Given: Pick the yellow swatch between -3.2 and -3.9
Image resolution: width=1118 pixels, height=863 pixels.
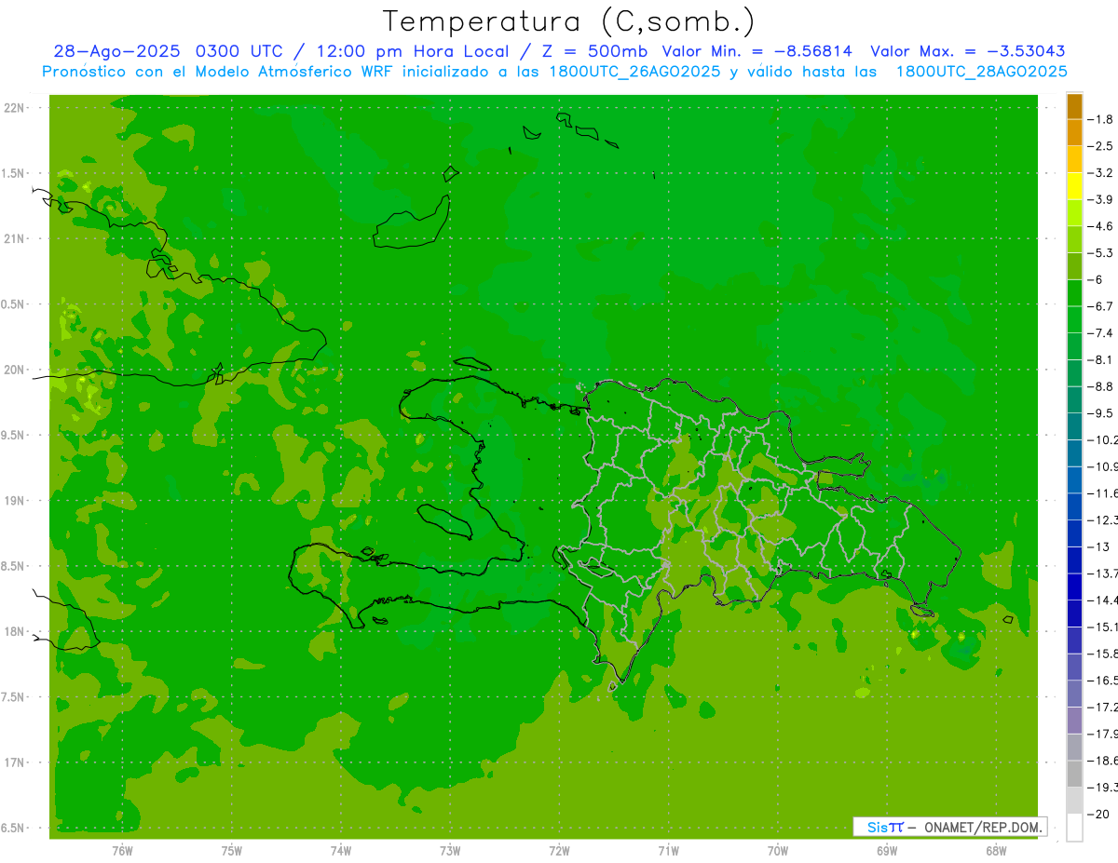Looking at the screenshot, I should (x=1074, y=186).
